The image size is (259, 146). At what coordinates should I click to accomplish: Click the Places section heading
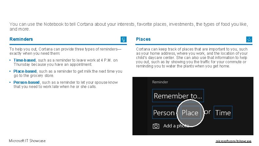pos(143,39)
